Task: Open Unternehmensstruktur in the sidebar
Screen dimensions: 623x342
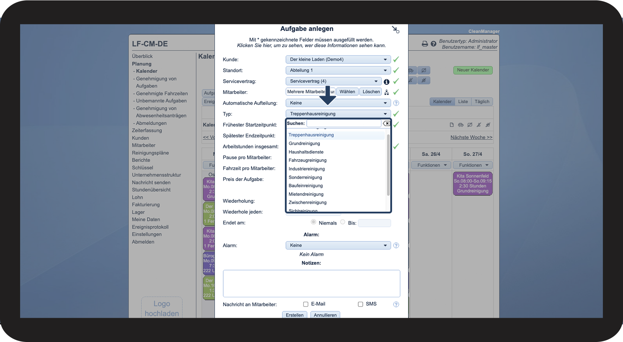Action: [x=157, y=175]
